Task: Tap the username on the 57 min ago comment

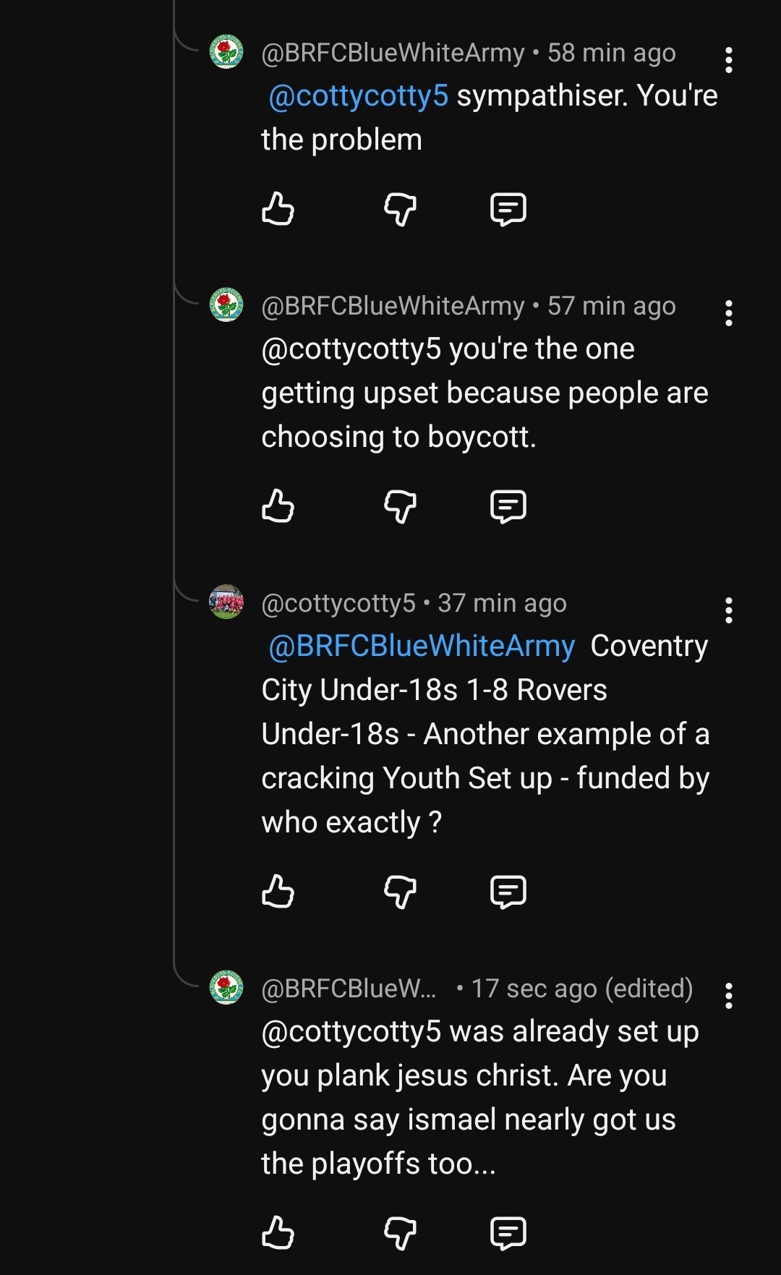Action: point(393,306)
